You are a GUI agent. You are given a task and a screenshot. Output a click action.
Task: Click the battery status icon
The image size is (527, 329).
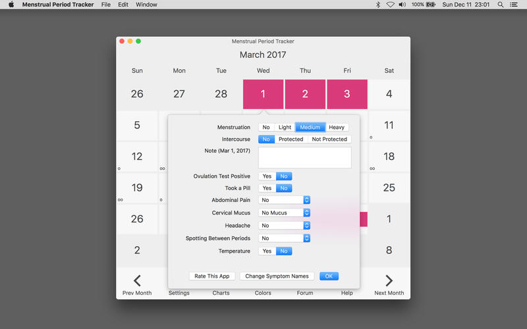pyautogui.click(x=431, y=5)
